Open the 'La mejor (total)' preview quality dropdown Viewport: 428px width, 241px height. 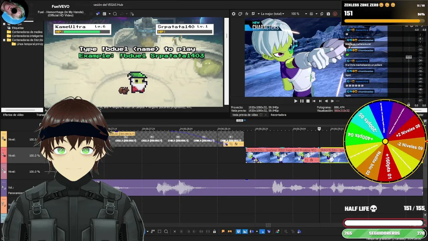[x=273, y=14]
